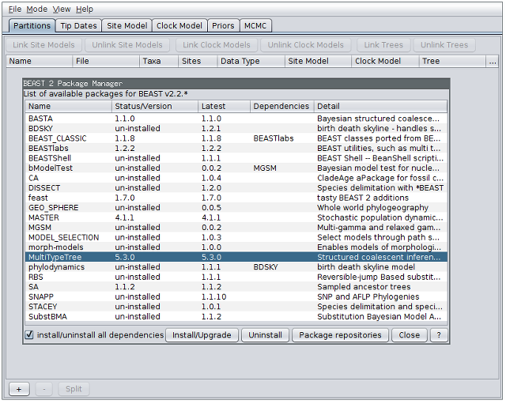This screenshot has width=506, height=404.
Task: Select the STACEY package row
Action: click(x=236, y=307)
